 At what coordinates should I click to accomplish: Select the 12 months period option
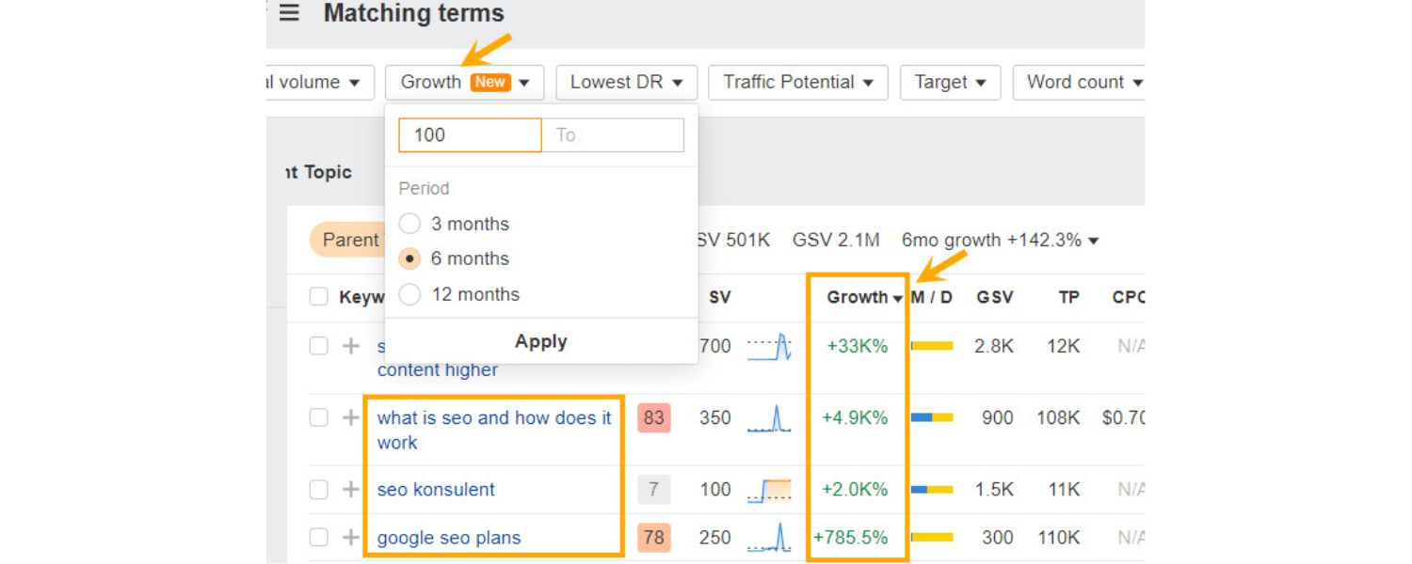point(409,294)
